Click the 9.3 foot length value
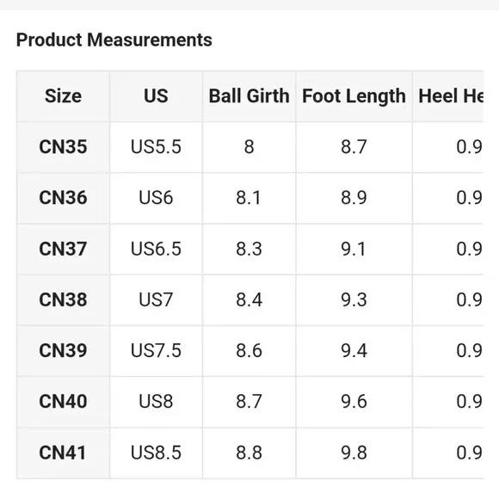 point(354,299)
